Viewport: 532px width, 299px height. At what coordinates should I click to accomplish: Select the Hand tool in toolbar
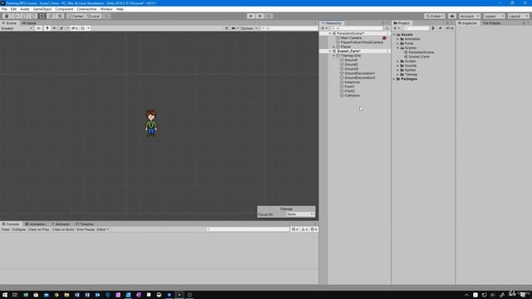(7, 16)
